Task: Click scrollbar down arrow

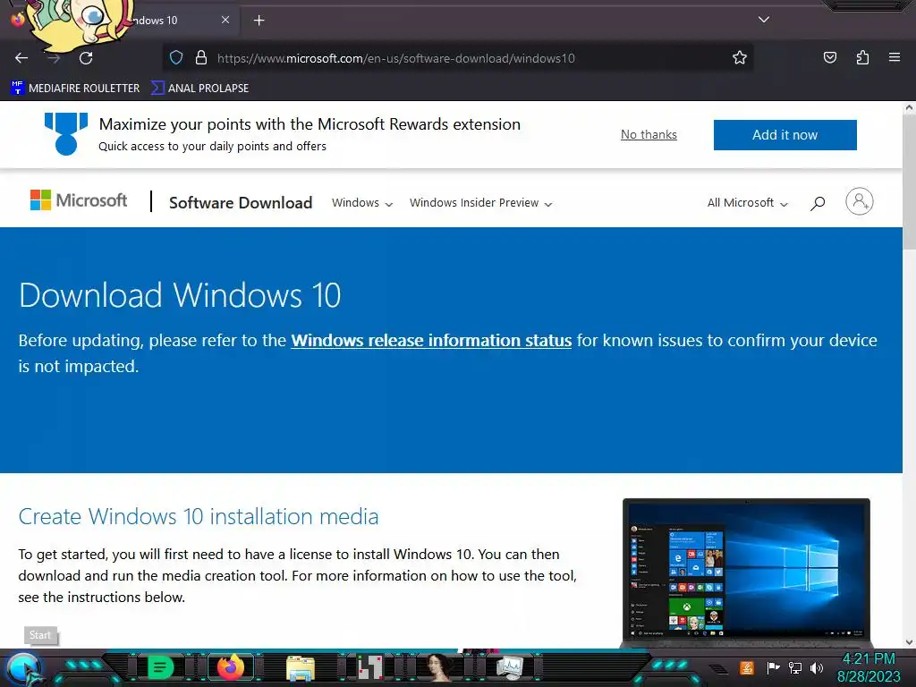Action: [x=909, y=642]
